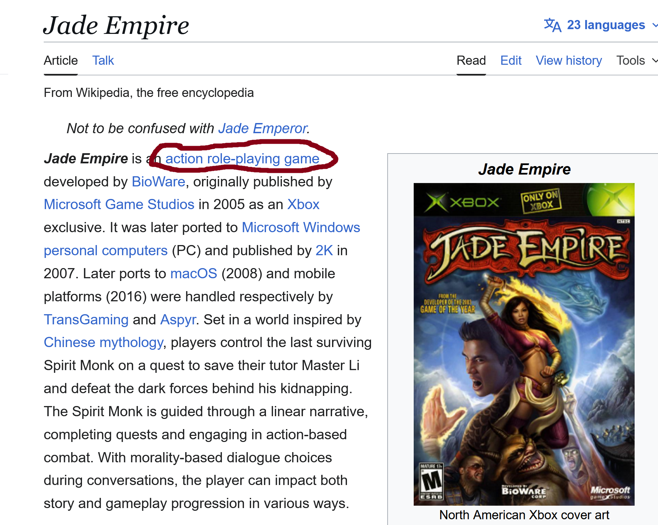
Task: Click the 2K publisher link
Action: (324, 251)
